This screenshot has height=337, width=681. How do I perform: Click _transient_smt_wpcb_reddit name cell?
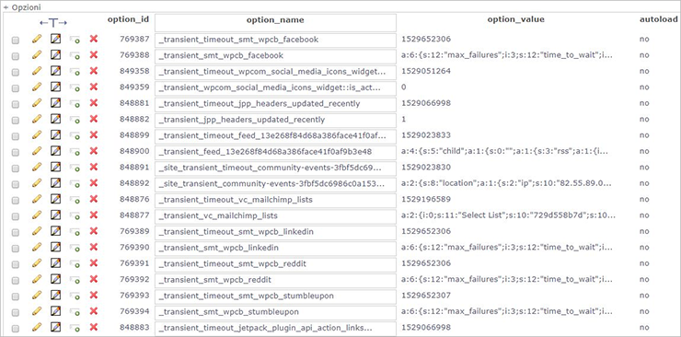point(275,280)
